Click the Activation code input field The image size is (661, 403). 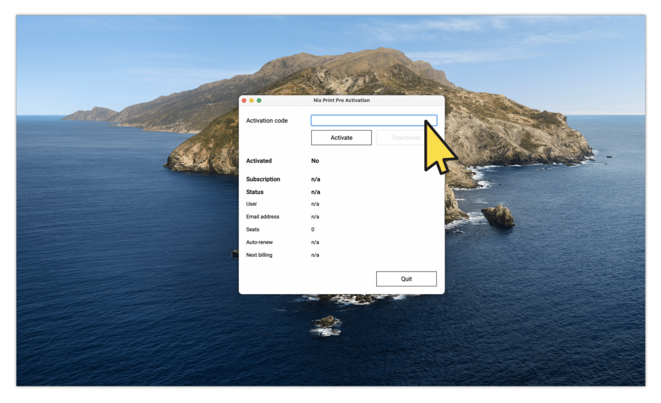coord(373,120)
